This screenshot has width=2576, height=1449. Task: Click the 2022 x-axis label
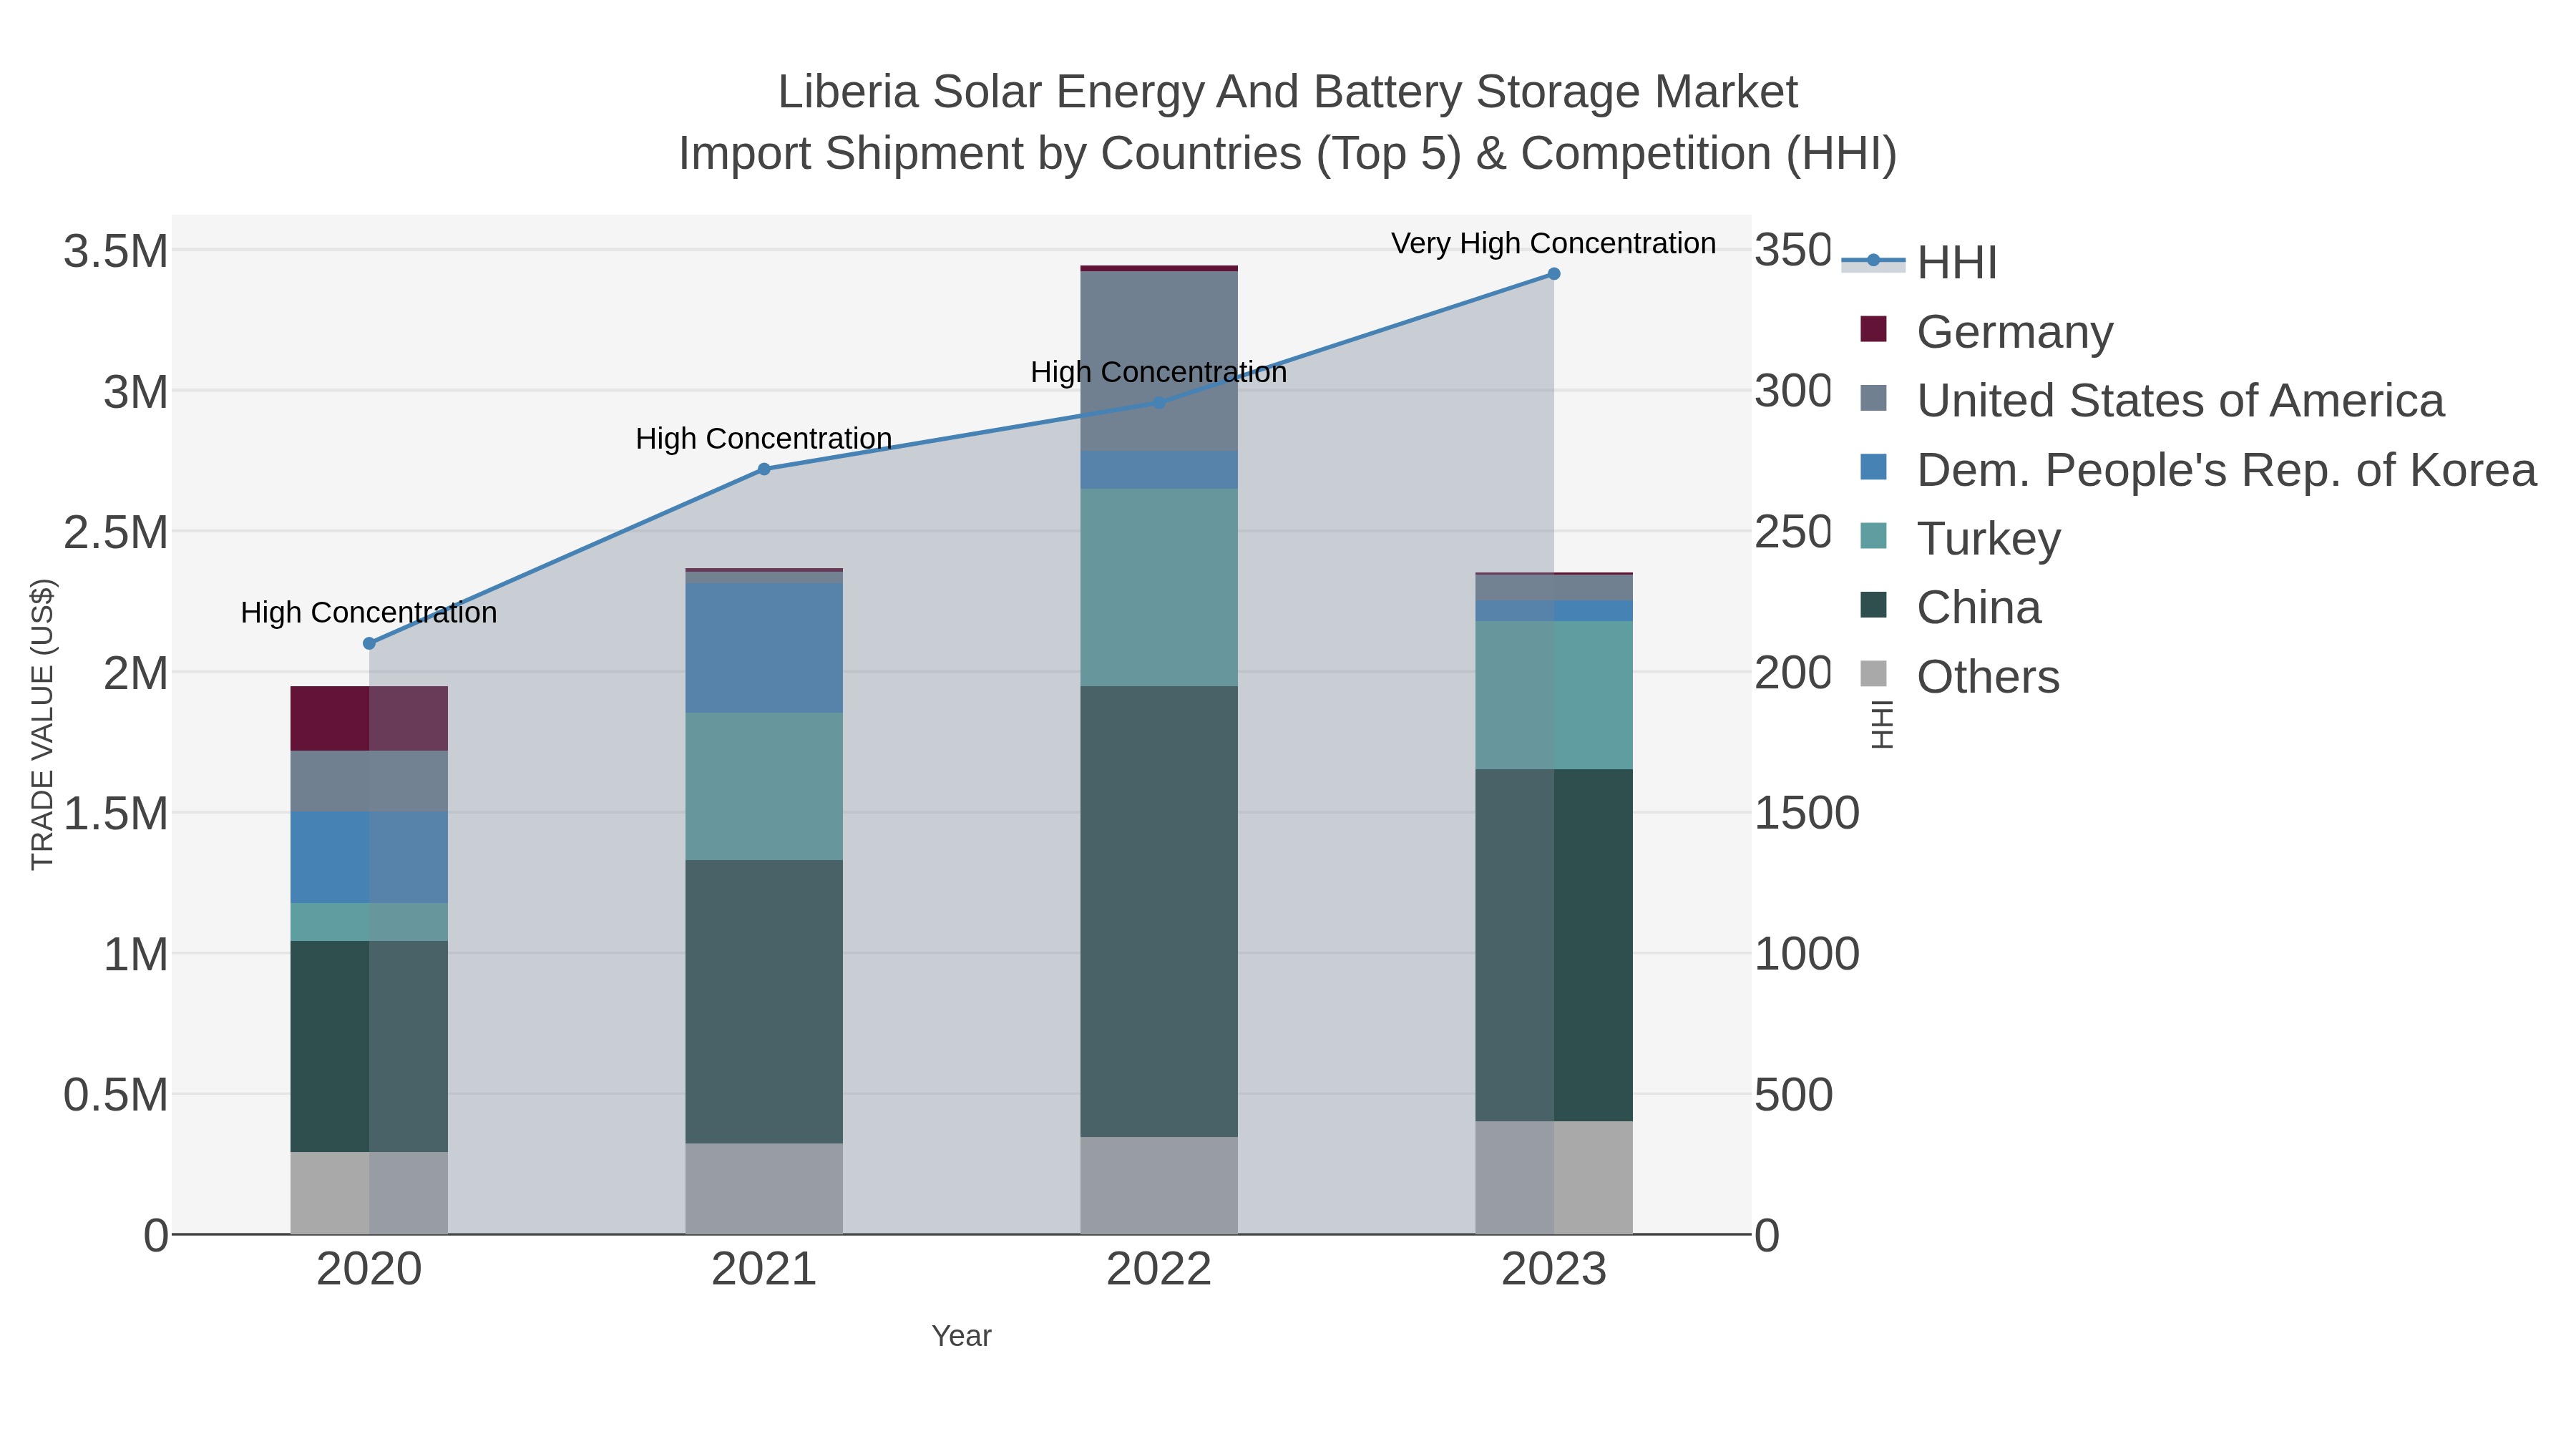coord(1159,1270)
